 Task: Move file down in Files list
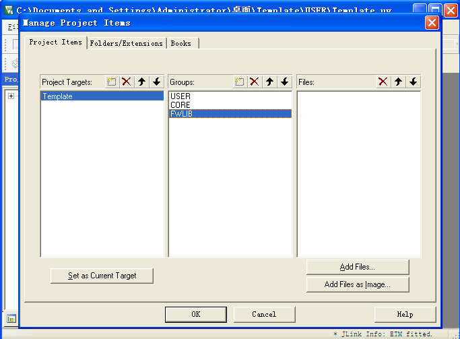(413, 82)
